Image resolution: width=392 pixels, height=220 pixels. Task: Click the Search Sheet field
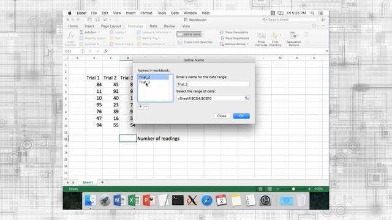(x=289, y=20)
